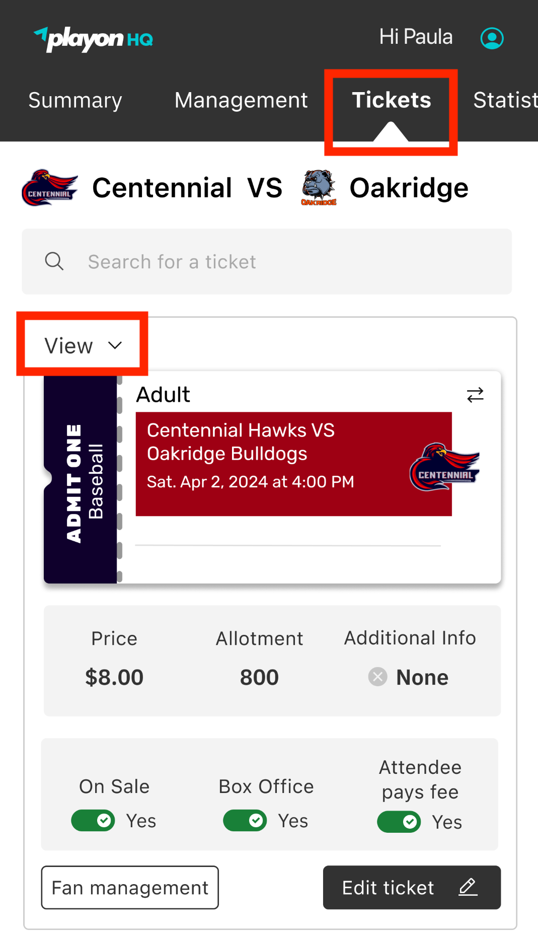Click the Hi Paula greeting link
Viewport: 538px width, 941px height.
coord(415,37)
